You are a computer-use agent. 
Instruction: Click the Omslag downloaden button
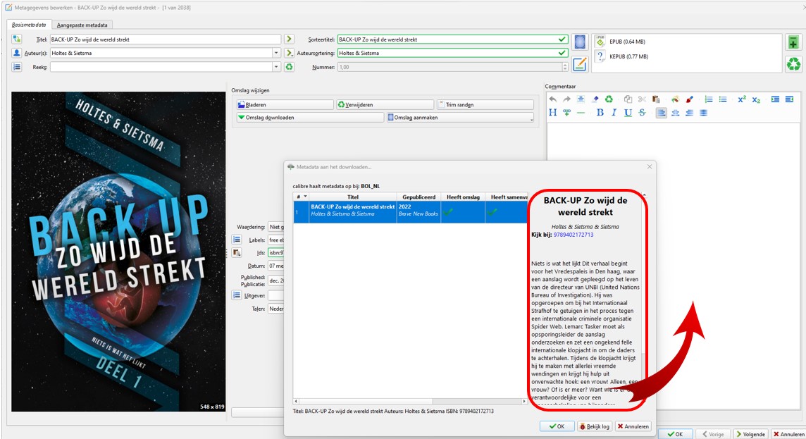point(310,118)
